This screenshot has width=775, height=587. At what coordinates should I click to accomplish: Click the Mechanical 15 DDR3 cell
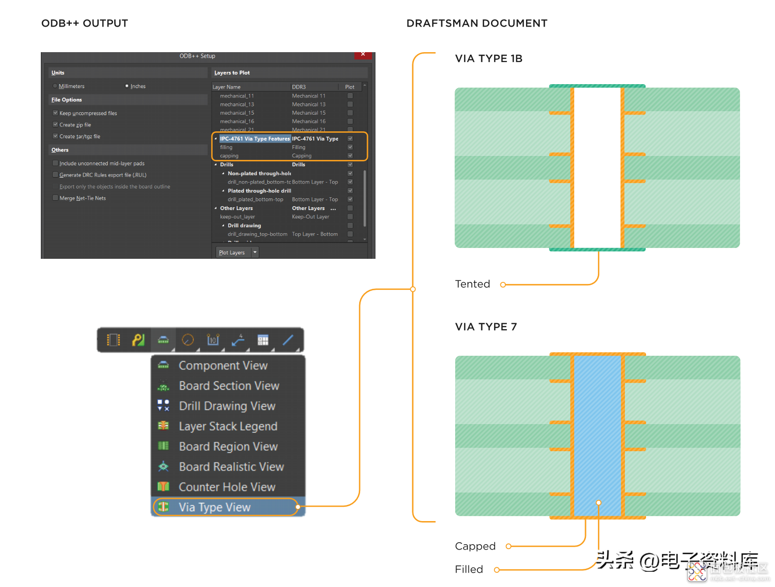tap(309, 113)
